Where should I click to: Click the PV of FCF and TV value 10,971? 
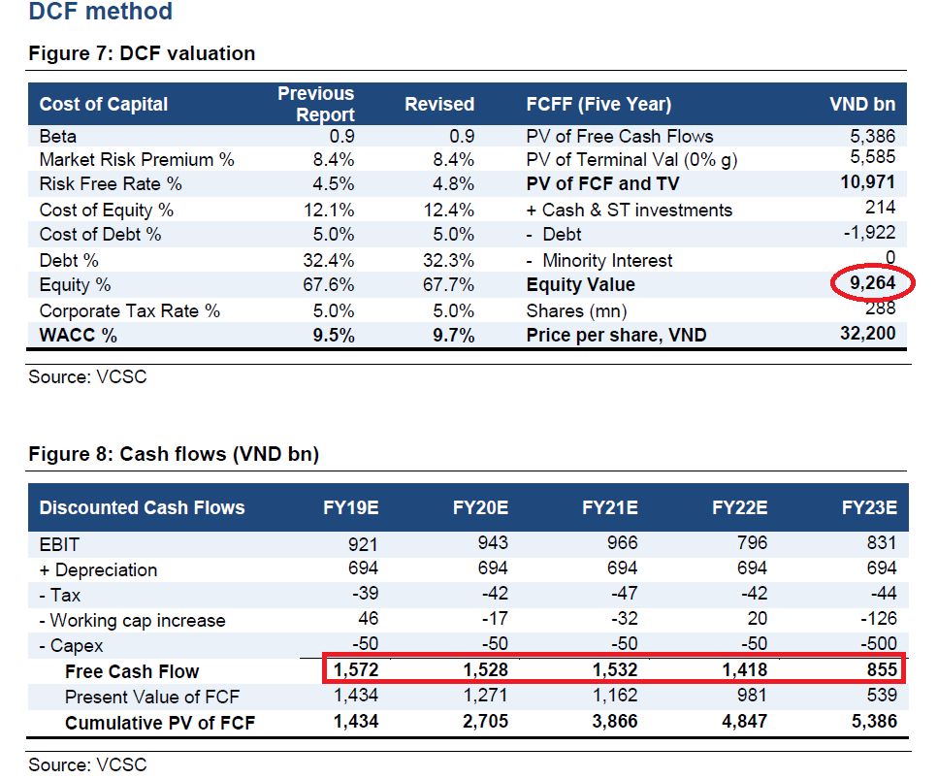click(x=866, y=183)
